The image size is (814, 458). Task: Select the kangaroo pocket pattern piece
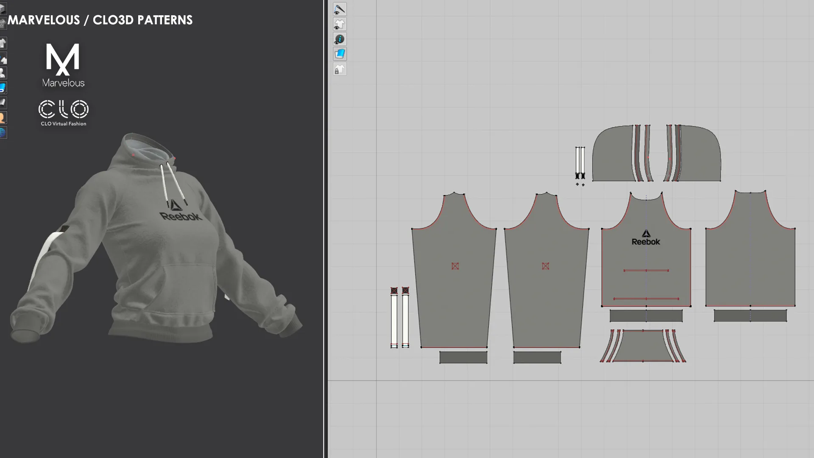(x=643, y=346)
